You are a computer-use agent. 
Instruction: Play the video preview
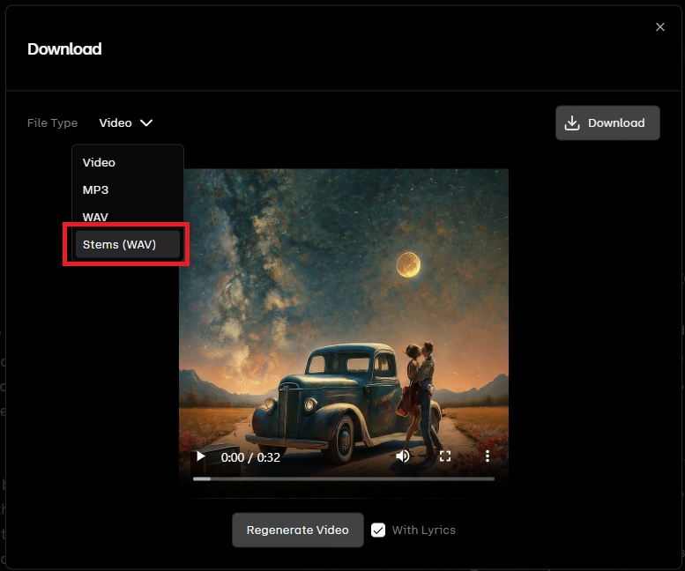(201, 456)
